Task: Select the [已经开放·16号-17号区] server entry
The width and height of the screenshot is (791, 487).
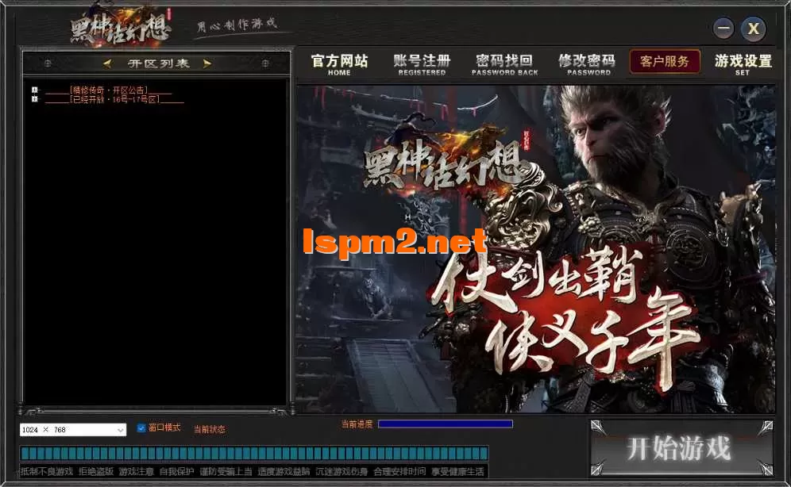Action: pyautogui.click(x=114, y=99)
